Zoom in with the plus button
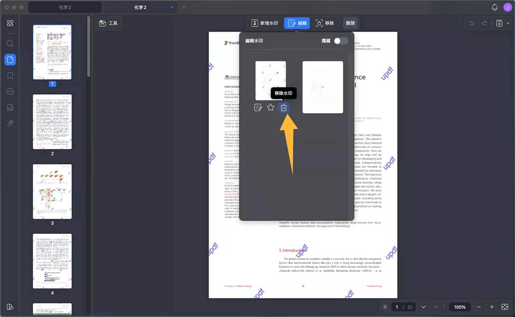The width and height of the screenshot is (515, 317). (x=492, y=307)
